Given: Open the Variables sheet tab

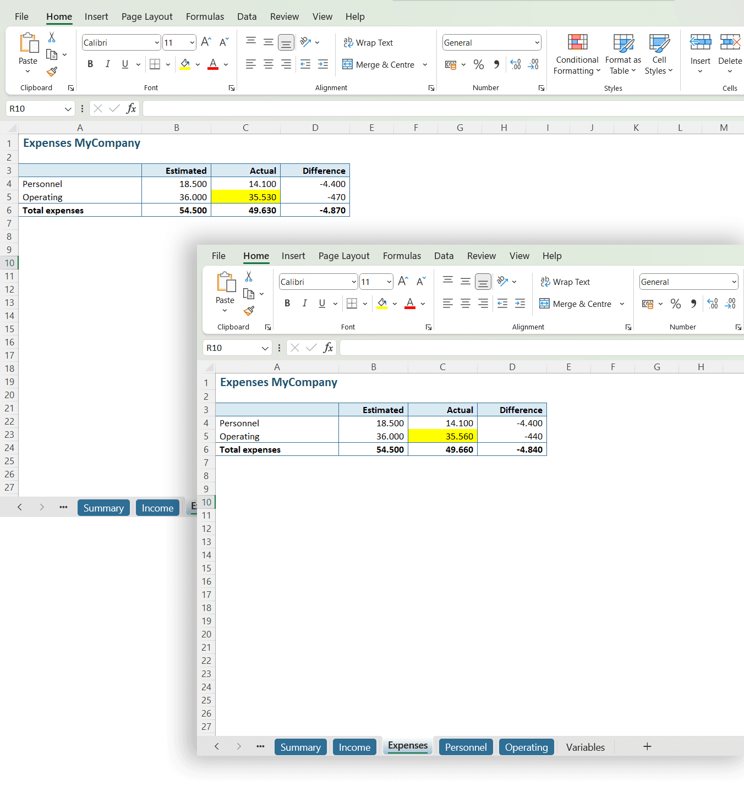Looking at the screenshot, I should (x=585, y=747).
